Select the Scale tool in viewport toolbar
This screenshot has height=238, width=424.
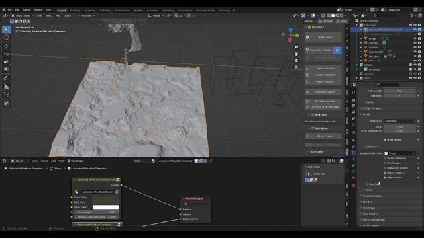[6, 61]
